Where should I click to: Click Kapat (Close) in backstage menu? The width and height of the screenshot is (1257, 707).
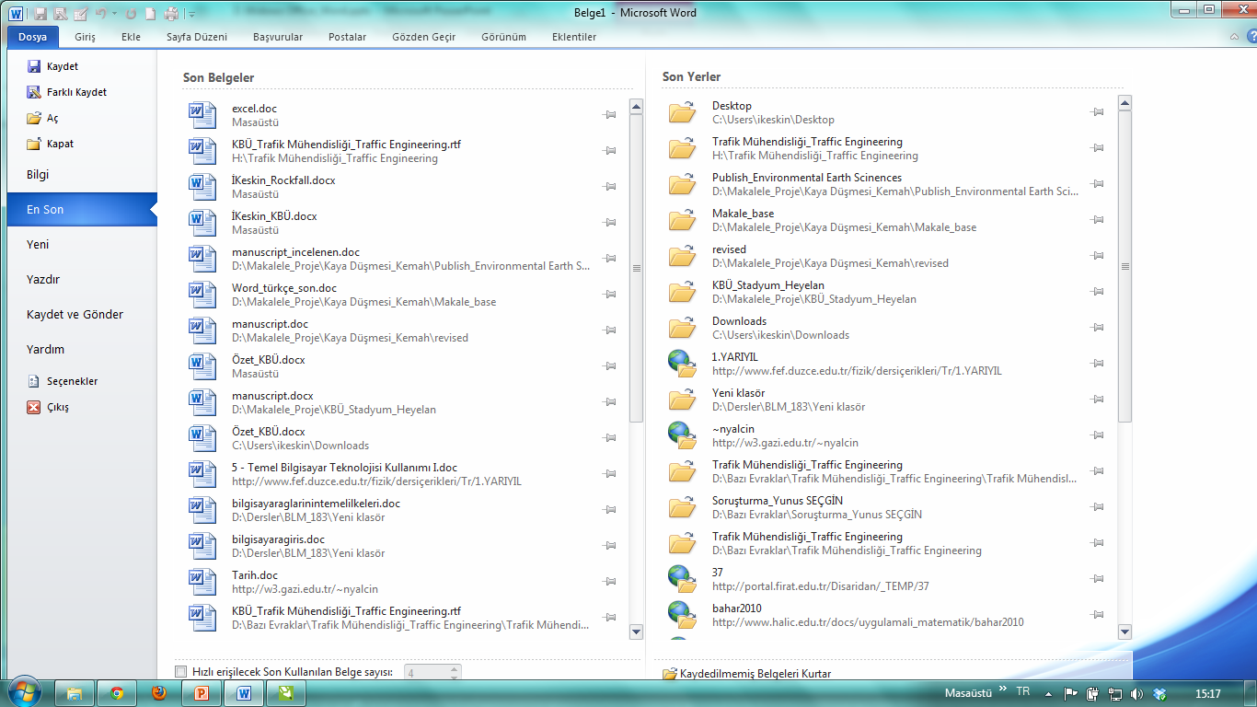tap(51, 144)
